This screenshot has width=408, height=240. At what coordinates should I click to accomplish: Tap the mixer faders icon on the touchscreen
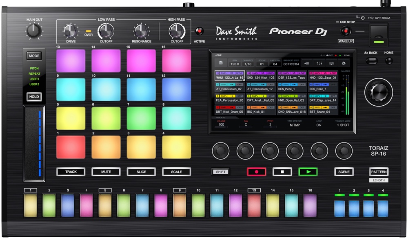(319, 63)
